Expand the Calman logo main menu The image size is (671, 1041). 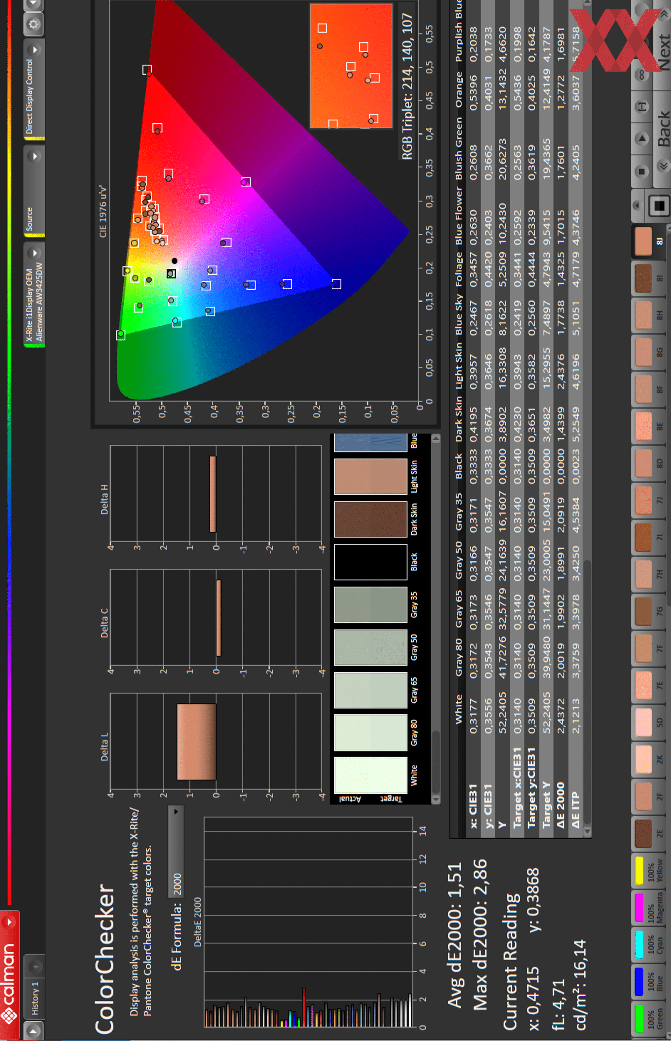[9, 921]
